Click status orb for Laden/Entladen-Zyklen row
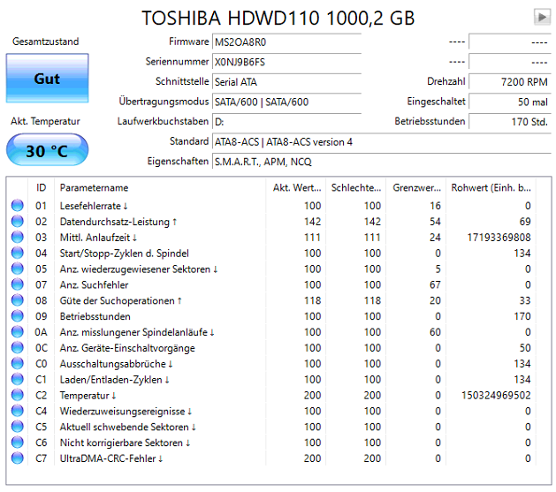The image size is (556, 492). (17, 379)
